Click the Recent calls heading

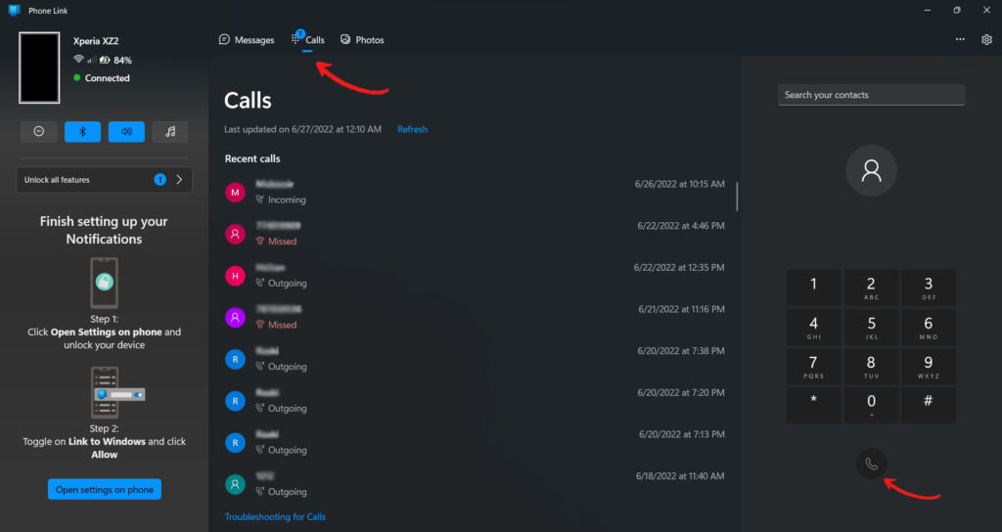252,158
